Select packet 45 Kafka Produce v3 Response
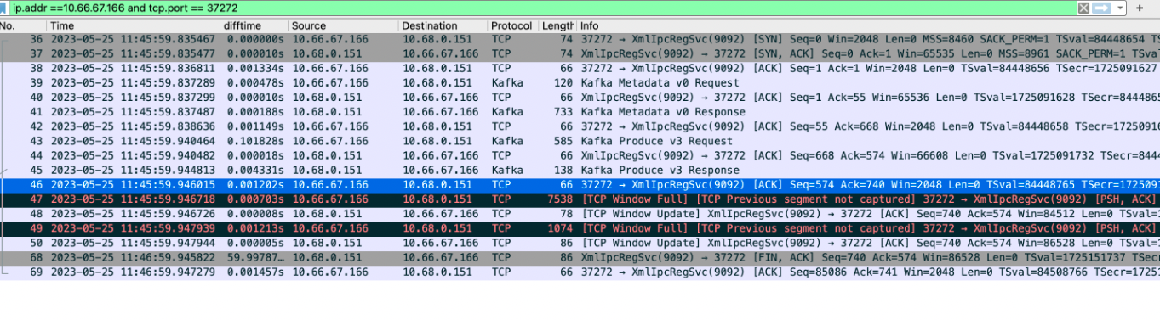 [580, 170]
